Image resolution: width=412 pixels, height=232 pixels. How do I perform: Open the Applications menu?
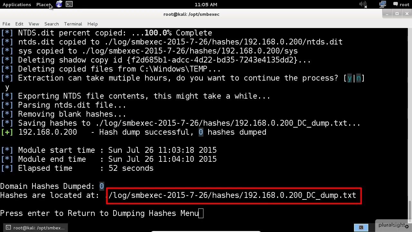(17, 5)
